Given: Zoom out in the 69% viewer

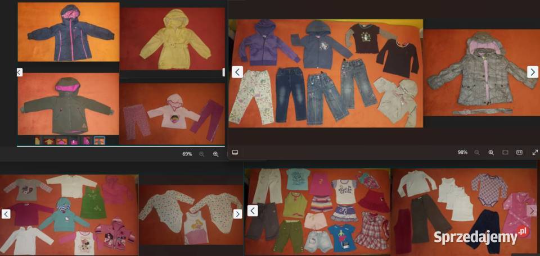Looking at the screenshot, I should pos(201,154).
